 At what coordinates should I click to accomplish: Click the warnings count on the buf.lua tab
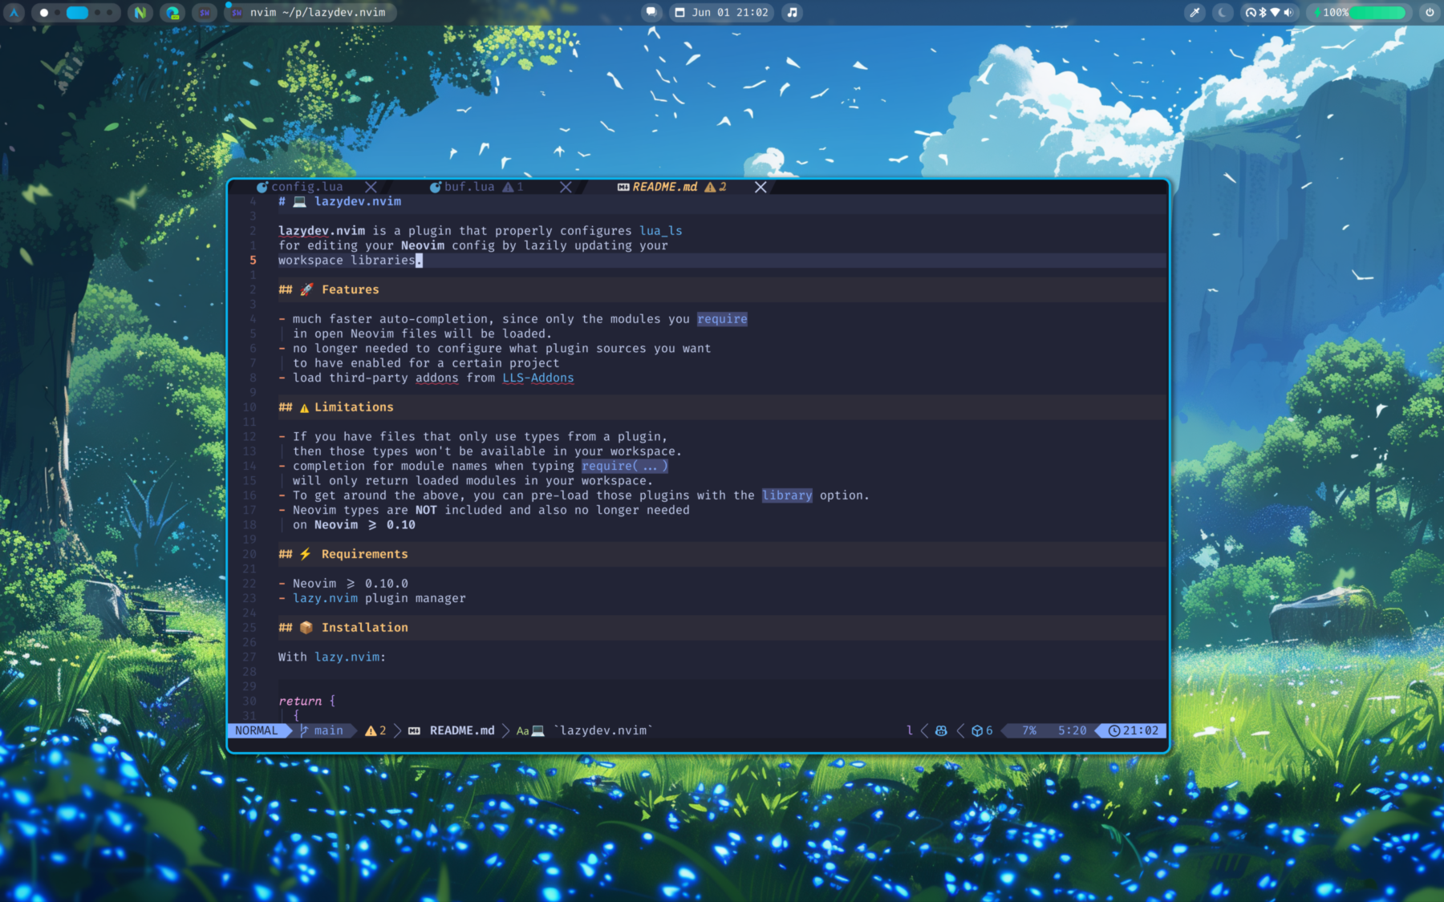(514, 186)
